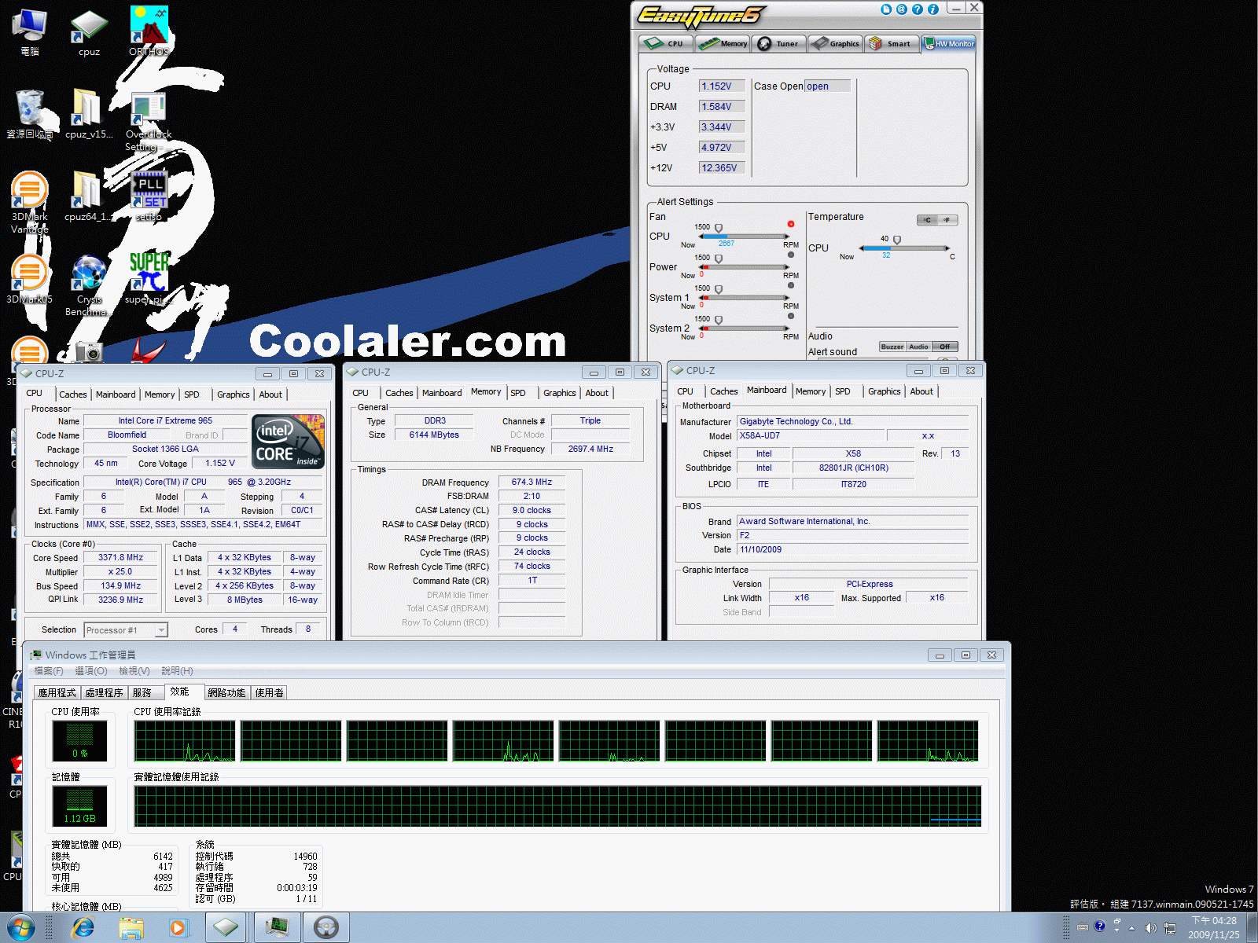Click the EasyTune6 @ website icon
Image resolution: width=1258 pixels, height=943 pixels.
tap(902, 9)
